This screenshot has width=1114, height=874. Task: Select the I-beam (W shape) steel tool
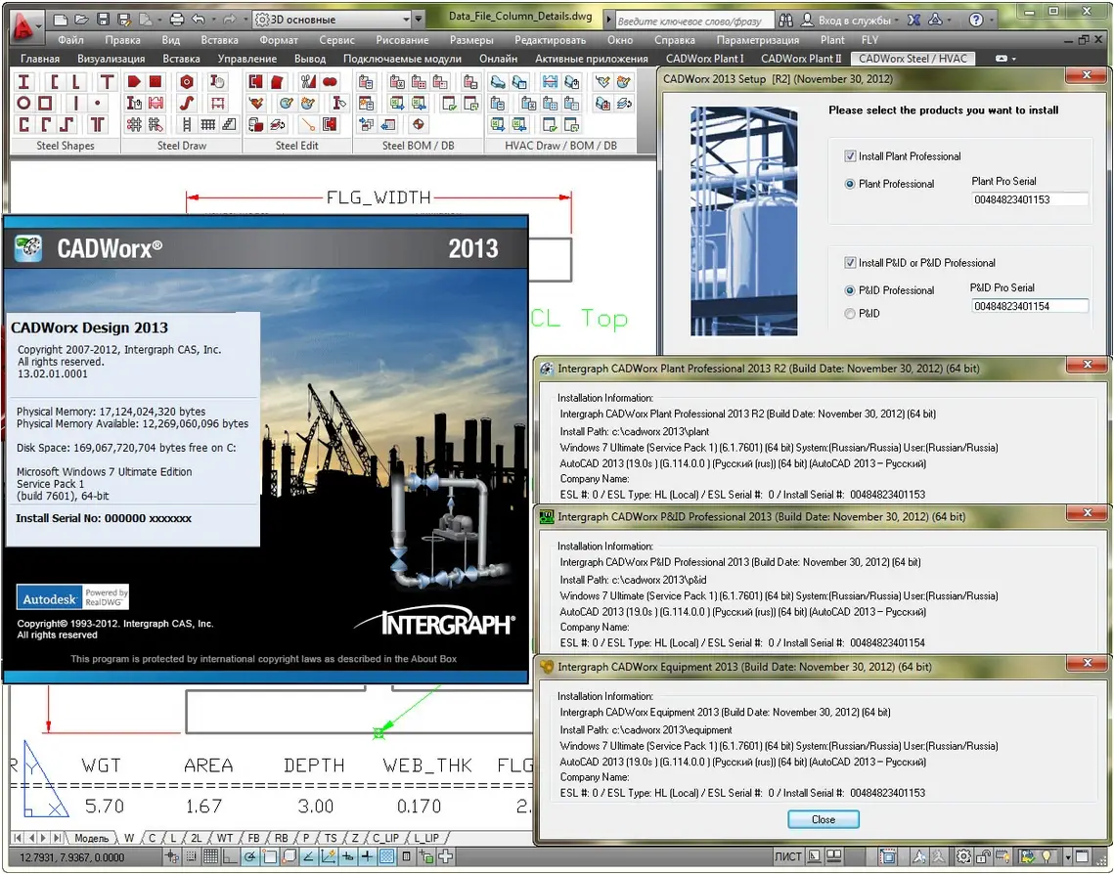pos(23,82)
